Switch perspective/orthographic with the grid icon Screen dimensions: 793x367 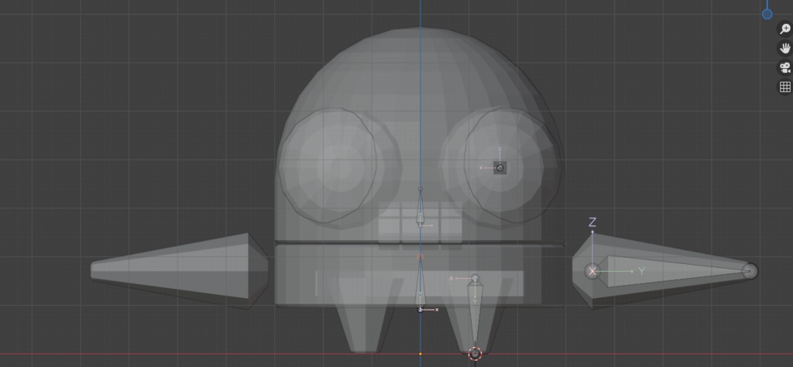click(x=784, y=87)
